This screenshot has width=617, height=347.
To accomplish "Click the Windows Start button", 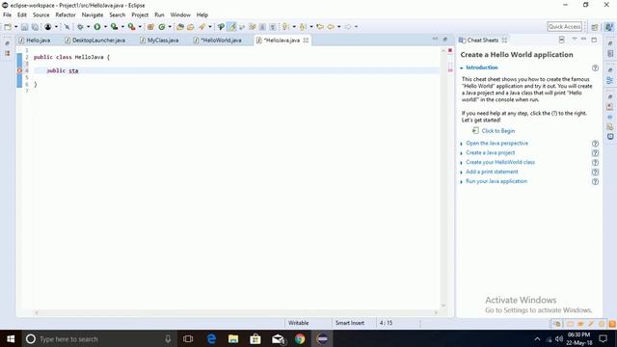I will point(11,338).
